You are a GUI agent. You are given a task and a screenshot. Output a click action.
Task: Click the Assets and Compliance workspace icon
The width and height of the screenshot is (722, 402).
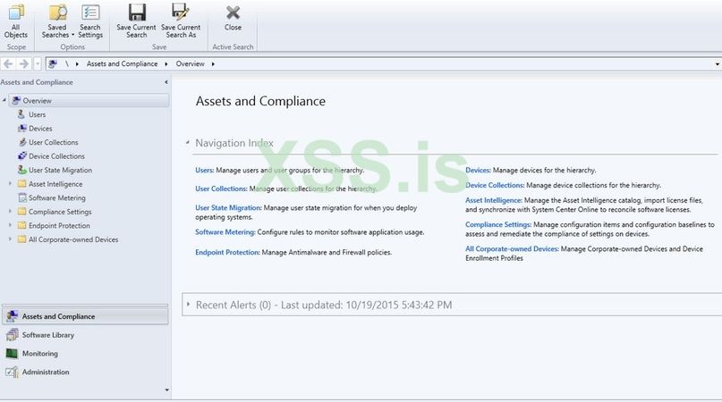[x=12, y=316]
